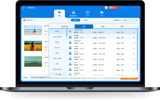
Task: Click the feedback chat icon in title bar
Action: [x=121, y=8]
